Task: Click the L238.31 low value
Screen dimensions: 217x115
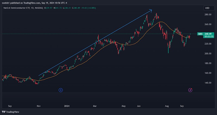Action: (67, 8)
